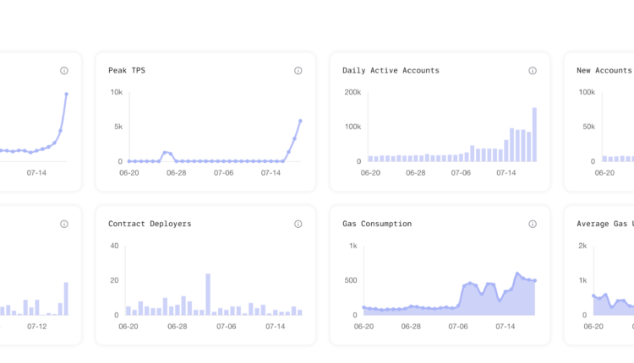Click the Average Gas card heading

pos(604,225)
